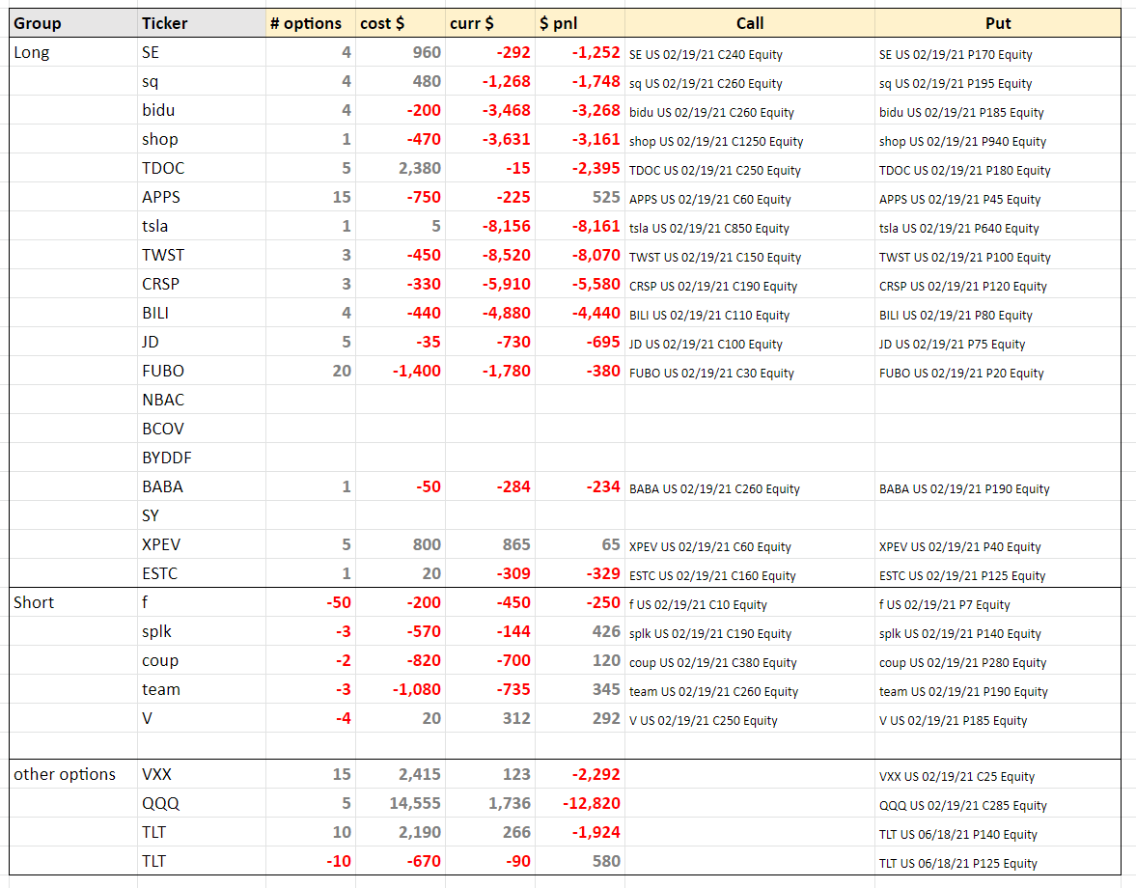Image resolution: width=1136 pixels, height=888 pixels.
Task: Click 'TLT US 06/18/21 P140 Equity' cell
Action: pyautogui.click(x=998, y=832)
